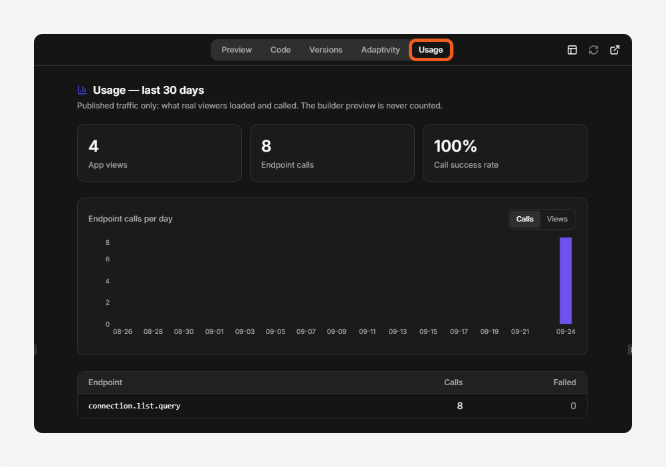Viewport: 666px width, 467px height.
Task: Click the "Published traffic only" description text
Action: click(x=259, y=105)
